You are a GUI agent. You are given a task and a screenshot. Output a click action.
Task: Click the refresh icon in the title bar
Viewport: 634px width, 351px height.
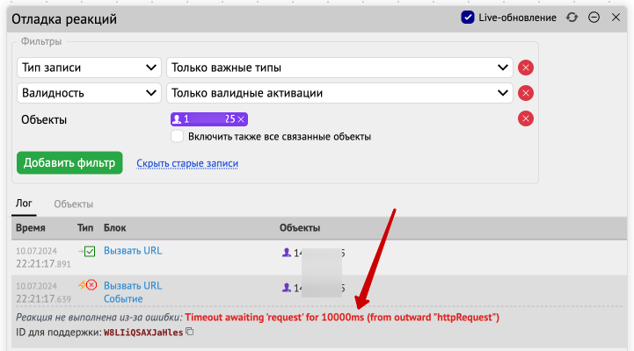pos(572,18)
